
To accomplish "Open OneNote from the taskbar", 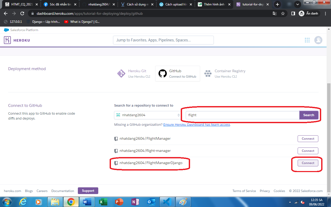I will click(135, 202).
